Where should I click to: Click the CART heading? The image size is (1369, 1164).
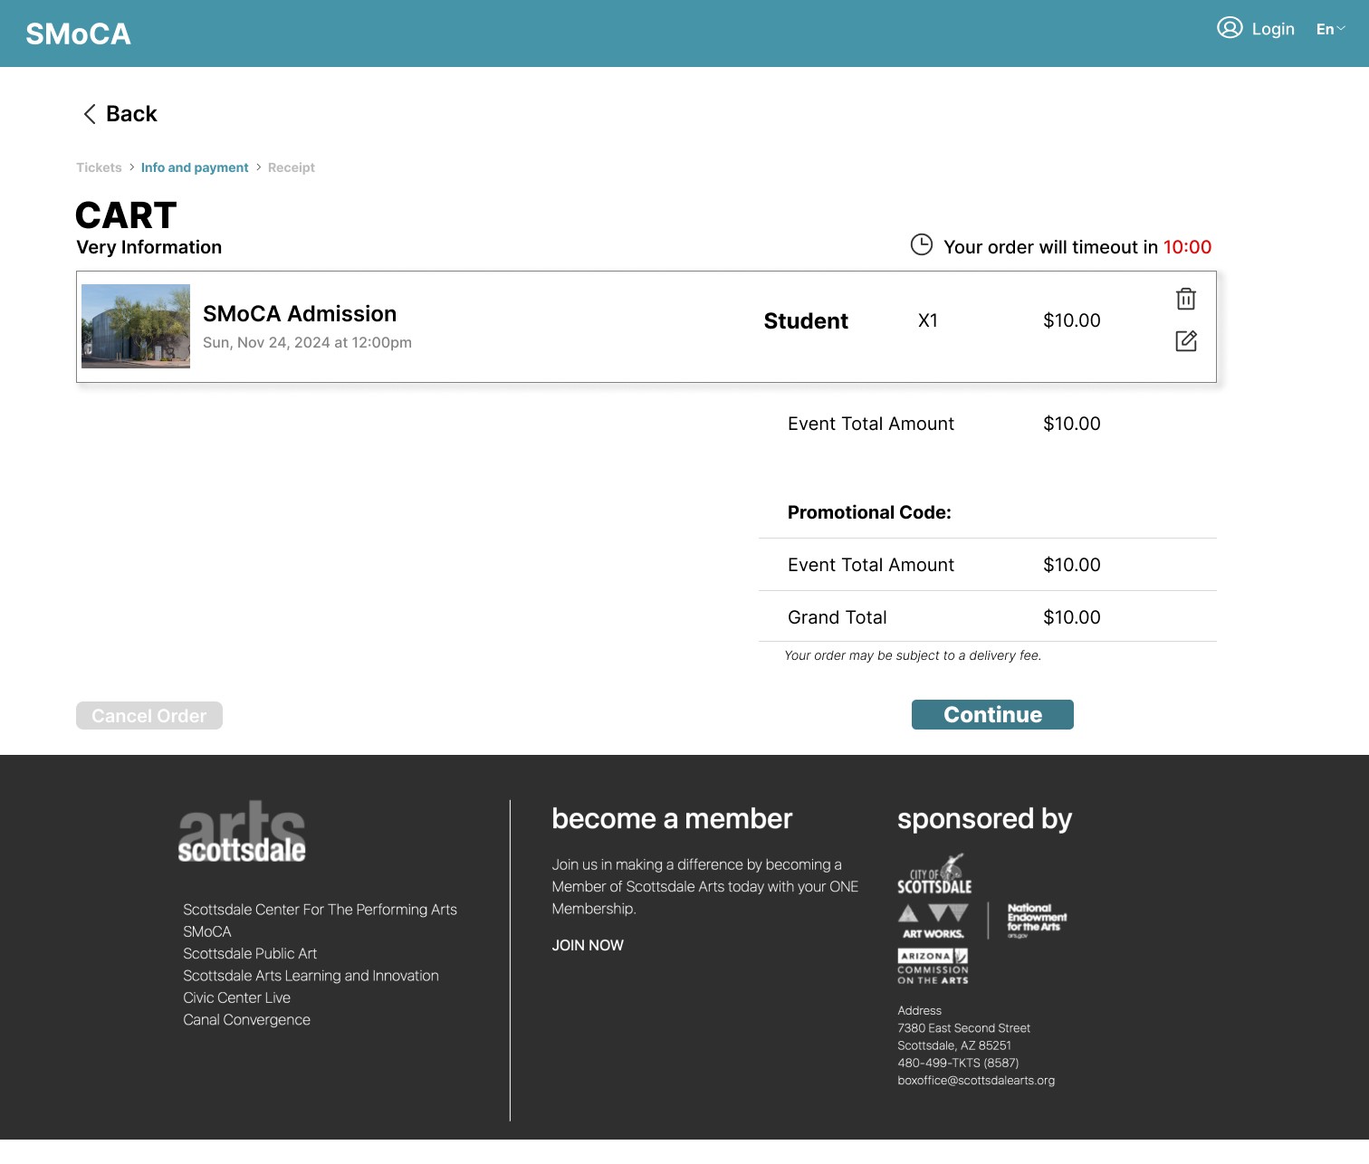click(126, 215)
